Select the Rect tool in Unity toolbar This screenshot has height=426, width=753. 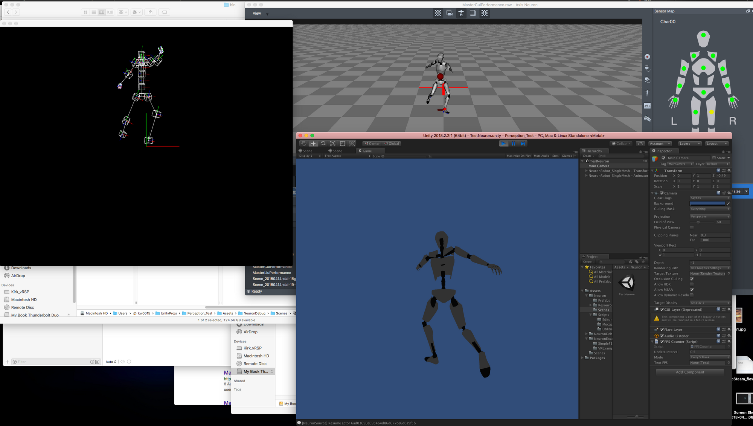(342, 144)
